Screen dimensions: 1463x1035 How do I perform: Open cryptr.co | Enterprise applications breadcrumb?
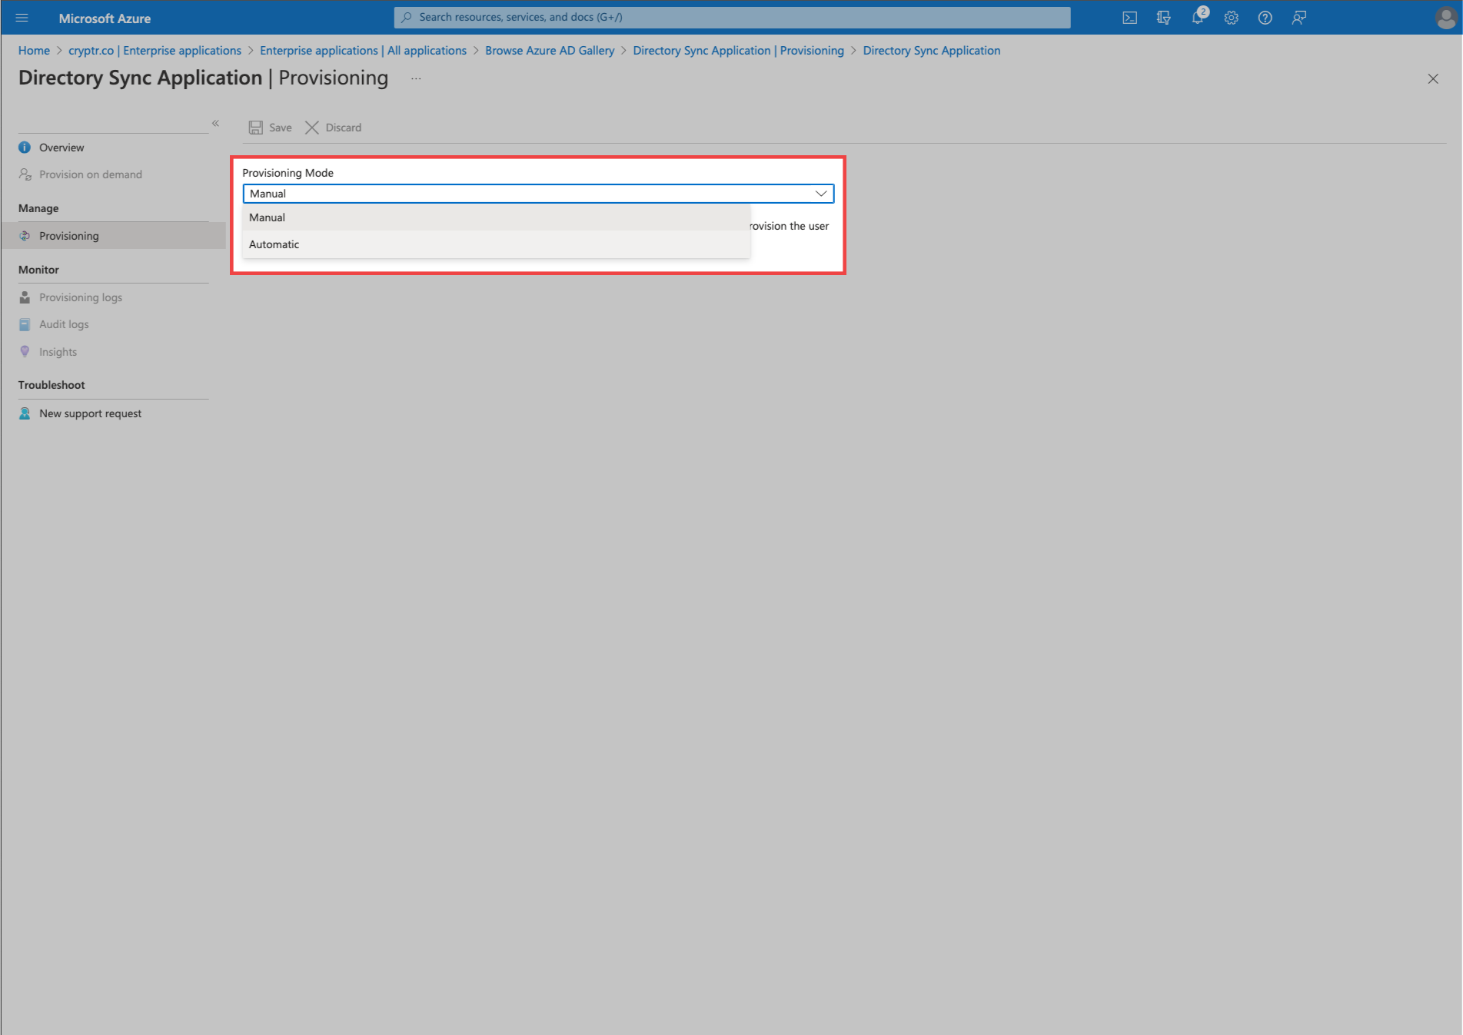[x=155, y=51]
